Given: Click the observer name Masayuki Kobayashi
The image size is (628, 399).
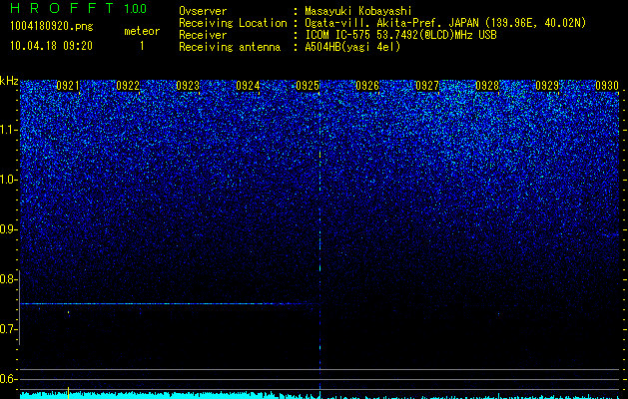Looking at the screenshot, I should click(x=358, y=11).
